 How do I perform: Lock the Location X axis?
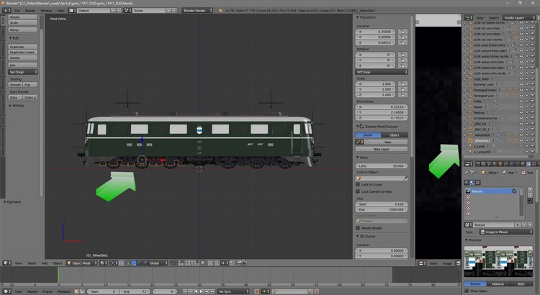click(402, 32)
